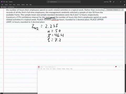The height and width of the screenshot is (94, 126).
Task: Open the Mathematica Window menu
Action: [x=68, y=69]
